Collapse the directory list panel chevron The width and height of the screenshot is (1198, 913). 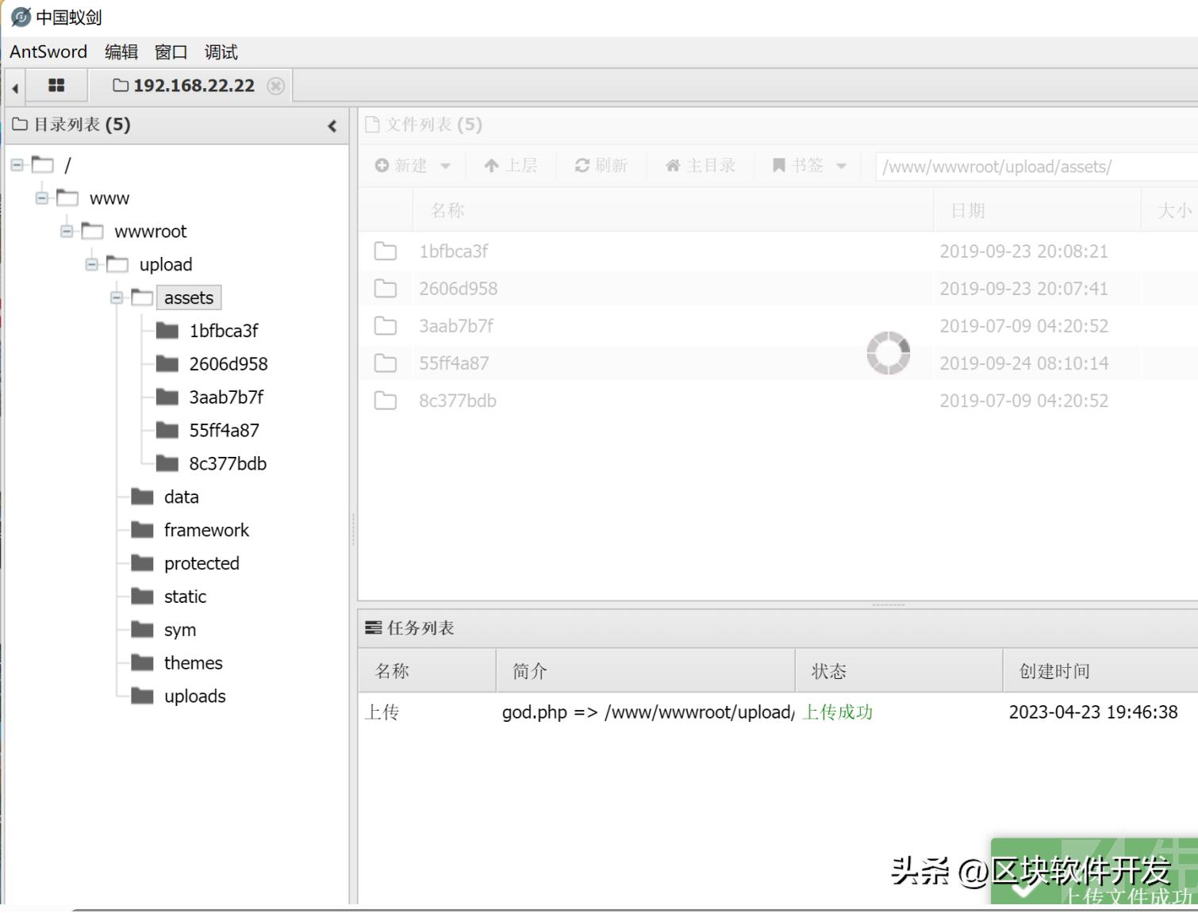click(x=332, y=125)
